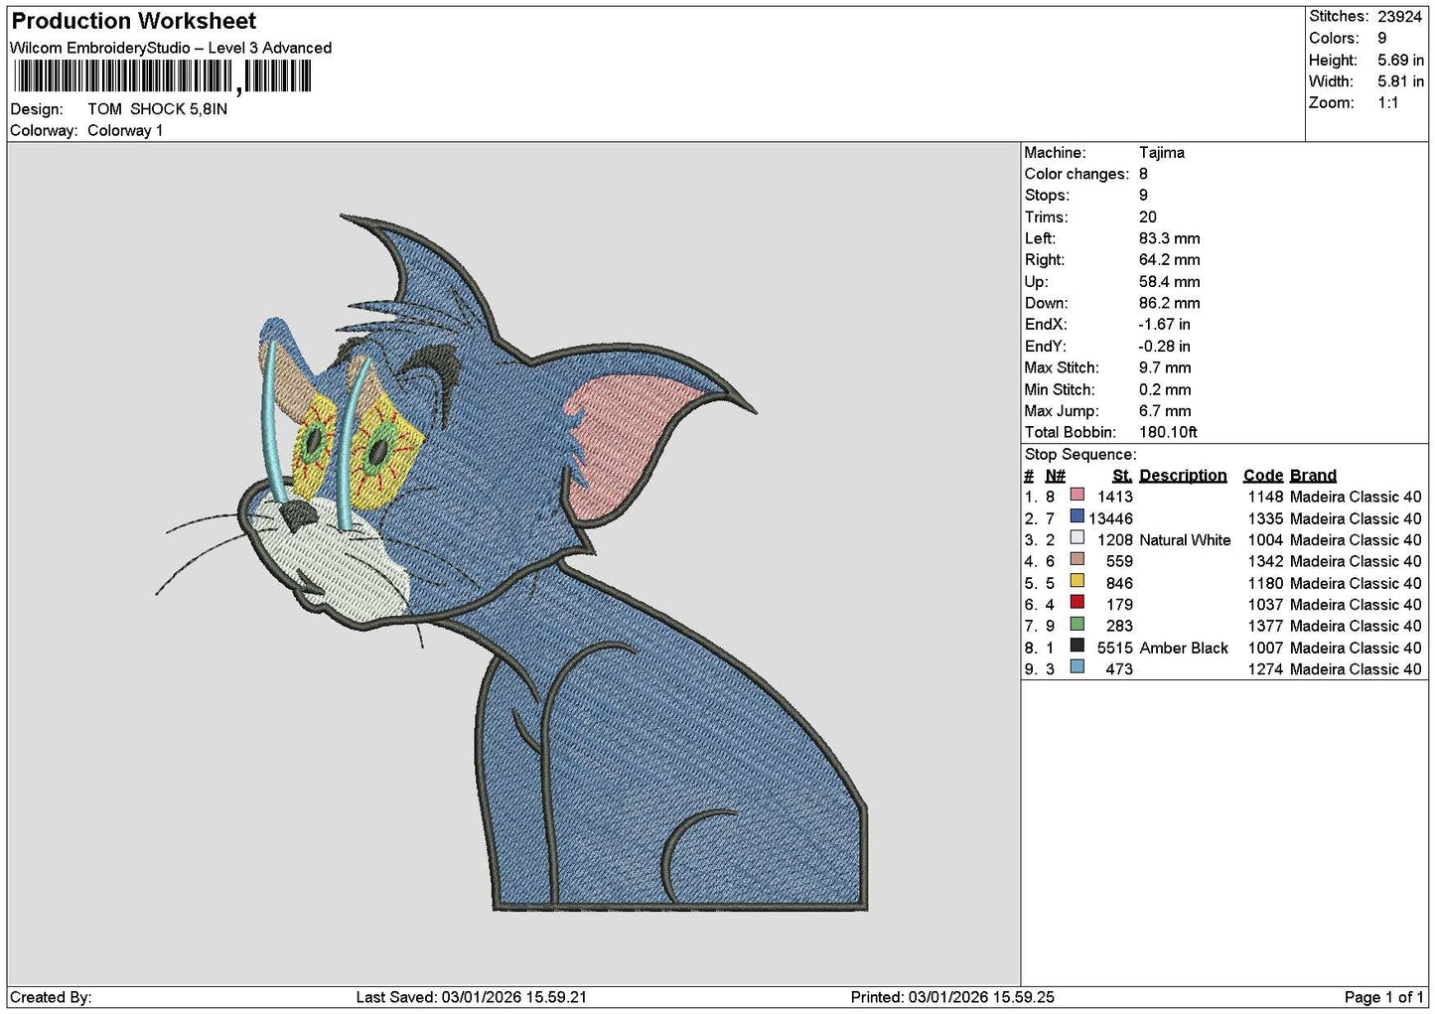Click the Machine value 'Tajima'
Image resolution: width=1435 pixels, height=1014 pixels.
[1162, 153]
